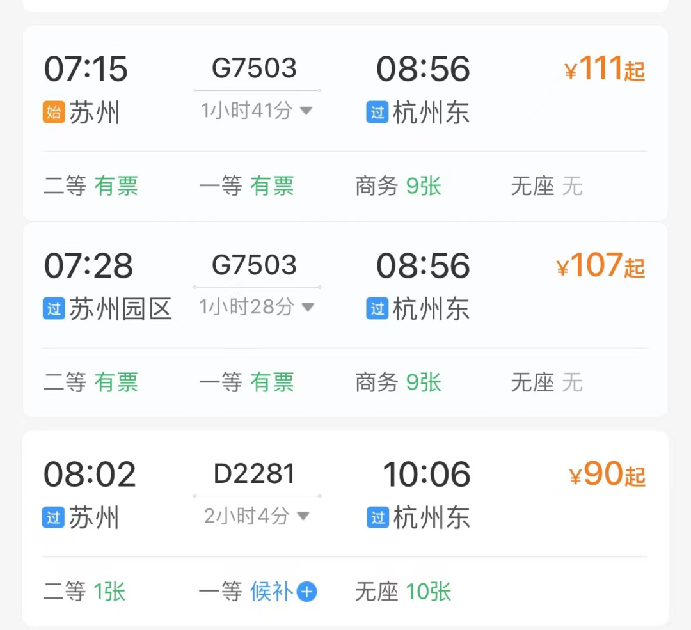Open train number D2281 details

point(255,474)
